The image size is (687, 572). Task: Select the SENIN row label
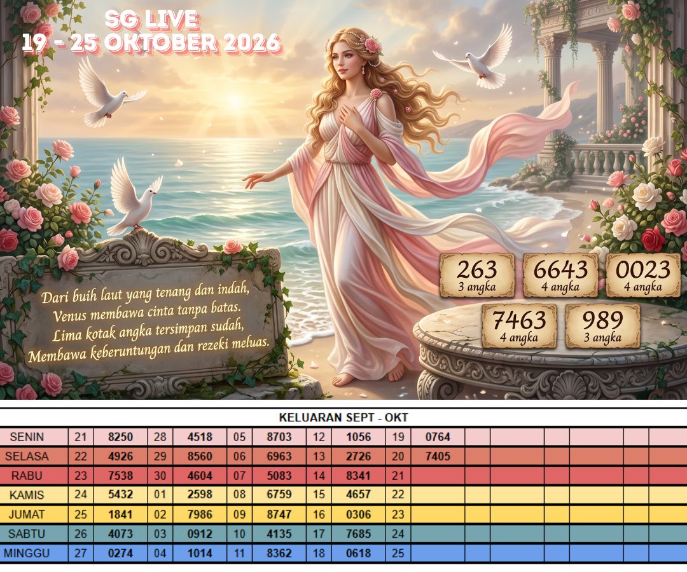tap(27, 437)
